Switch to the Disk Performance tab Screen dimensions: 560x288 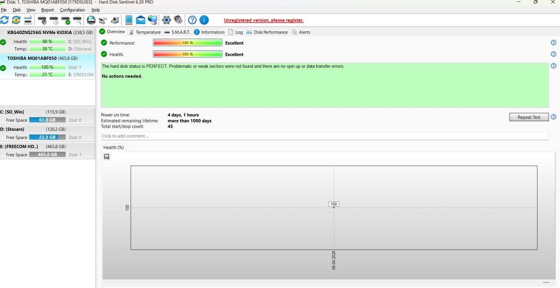pos(267,32)
